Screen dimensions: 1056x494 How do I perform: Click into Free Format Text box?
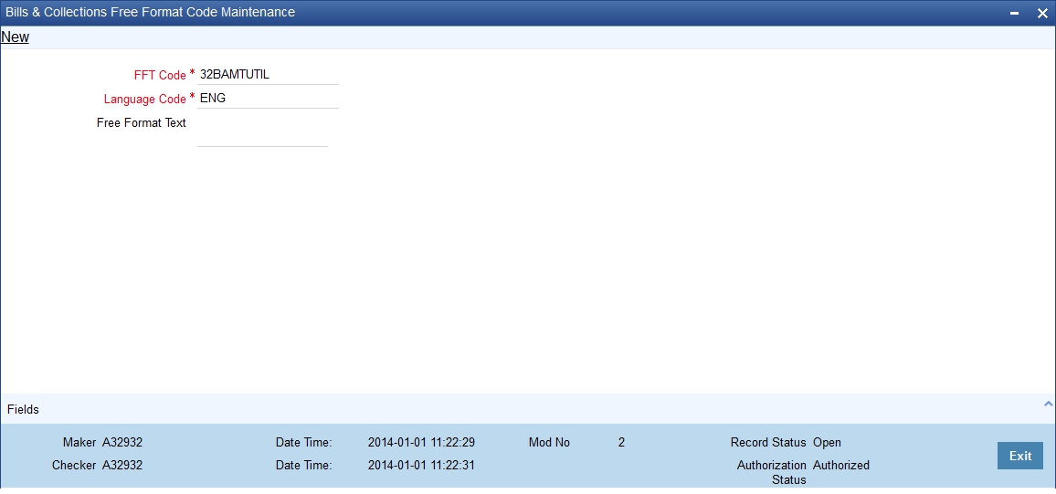263,131
